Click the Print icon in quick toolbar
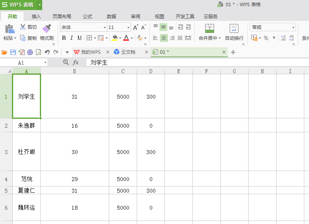This screenshot has width=309, height=224. pyautogui.click(x=30, y=52)
